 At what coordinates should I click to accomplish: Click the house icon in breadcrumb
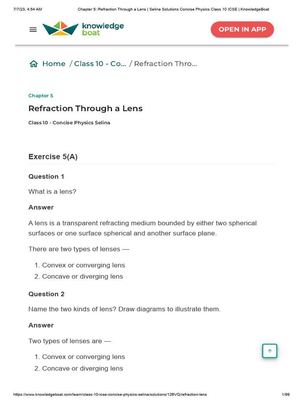34,64
